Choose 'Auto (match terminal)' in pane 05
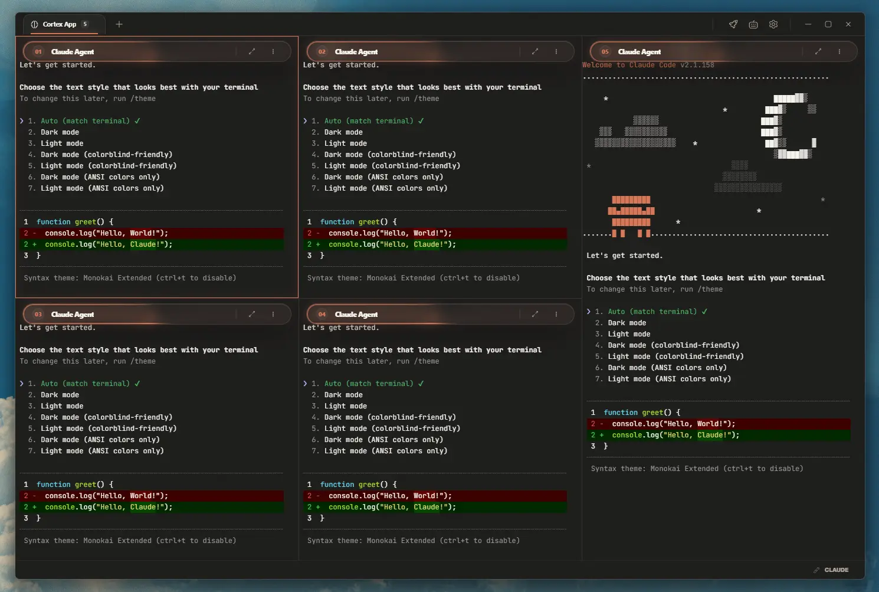 pyautogui.click(x=652, y=312)
